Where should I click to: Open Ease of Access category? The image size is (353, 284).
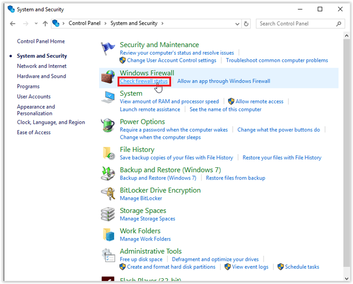pyautogui.click(x=34, y=132)
